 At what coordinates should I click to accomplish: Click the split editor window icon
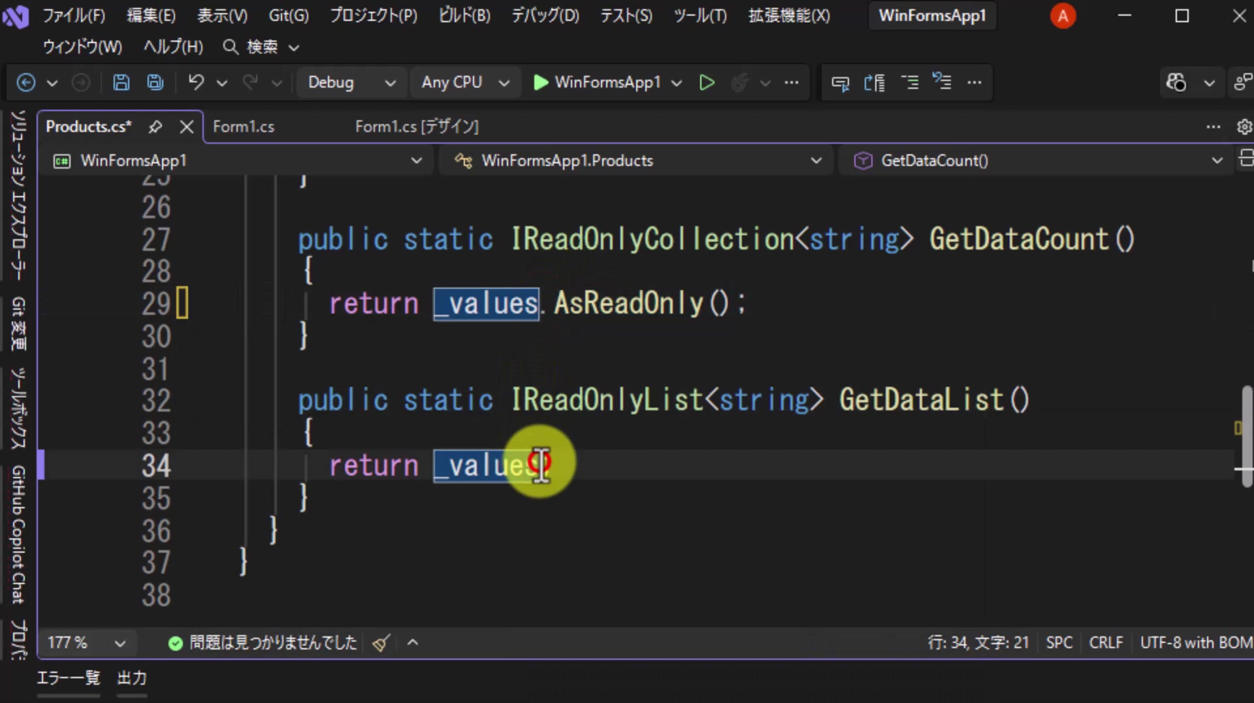point(1246,158)
